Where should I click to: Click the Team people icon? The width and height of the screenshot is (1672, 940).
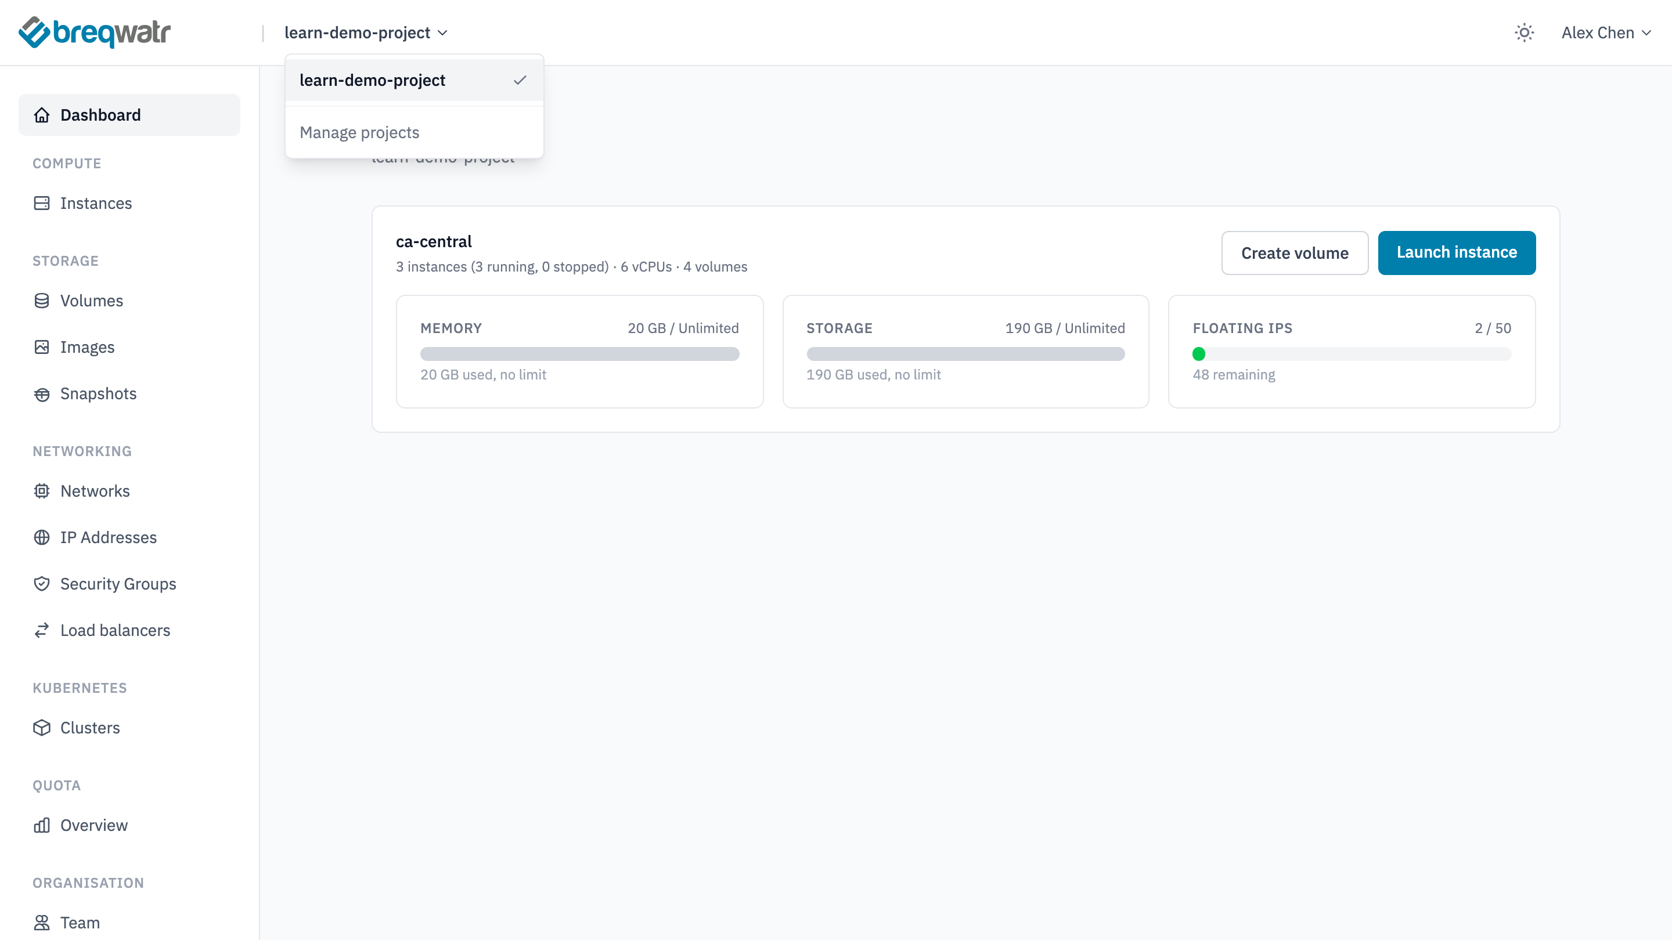[42, 923]
